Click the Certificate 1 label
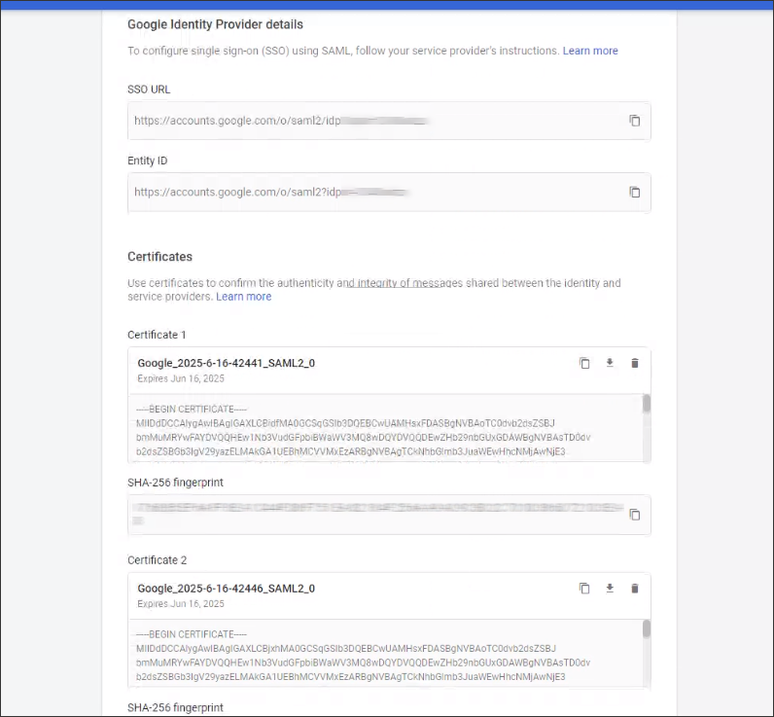Image resolution: width=774 pixels, height=717 pixels. pyautogui.click(x=157, y=335)
